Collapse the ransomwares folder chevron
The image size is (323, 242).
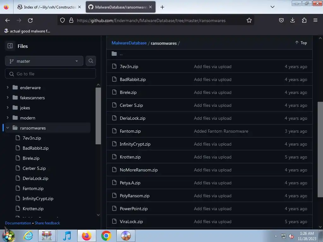click(8, 128)
